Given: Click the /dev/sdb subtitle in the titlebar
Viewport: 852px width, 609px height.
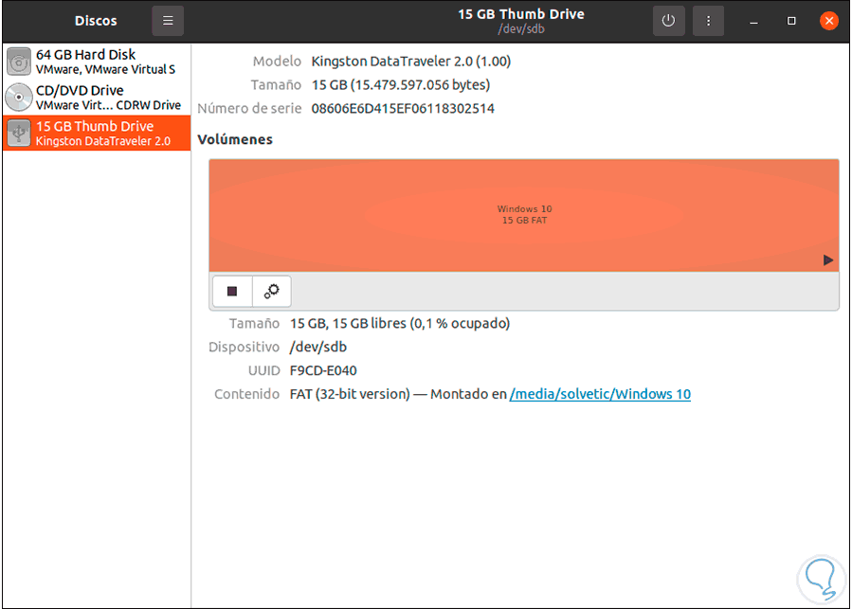Looking at the screenshot, I should pos(521,27).
